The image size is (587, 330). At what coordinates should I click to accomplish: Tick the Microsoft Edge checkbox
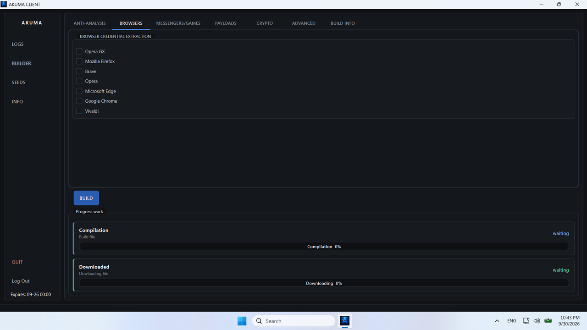pos(79,91)
